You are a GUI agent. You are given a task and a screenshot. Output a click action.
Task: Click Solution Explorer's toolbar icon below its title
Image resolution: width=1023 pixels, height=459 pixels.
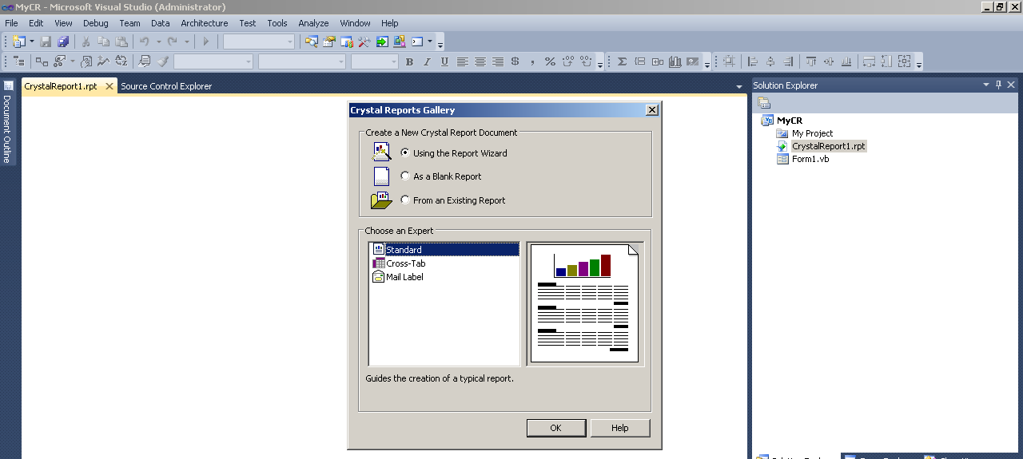(x=764, y=103)
